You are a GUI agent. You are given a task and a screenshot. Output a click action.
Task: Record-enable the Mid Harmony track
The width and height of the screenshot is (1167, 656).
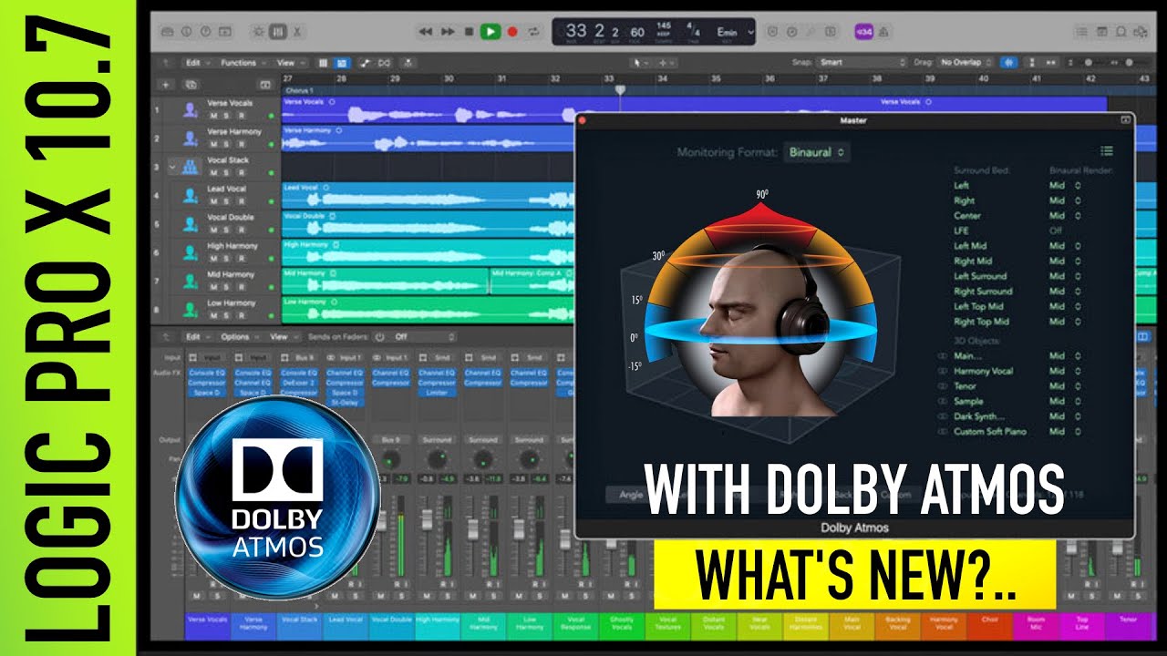[x=240, y=288]
